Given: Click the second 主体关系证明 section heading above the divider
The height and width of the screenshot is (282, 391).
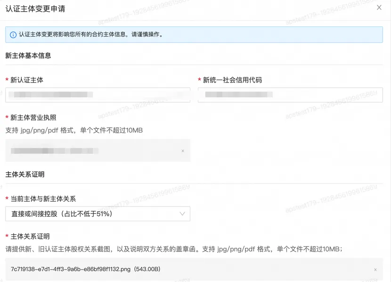Looking at the screenshot, I should pos(25,174).
